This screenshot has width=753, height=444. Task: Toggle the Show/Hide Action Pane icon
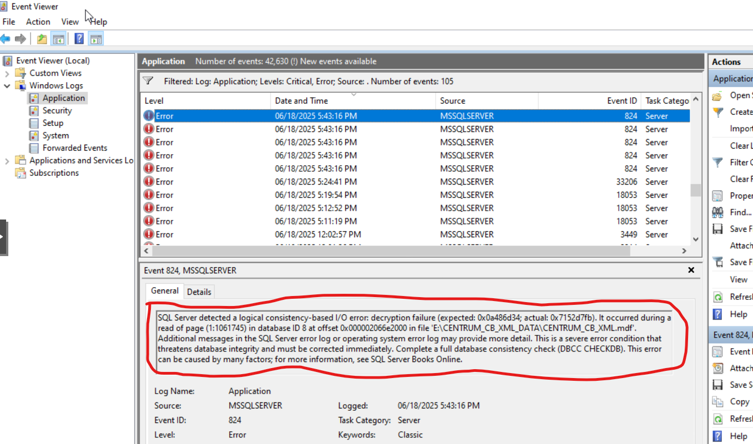pos(96,39)
